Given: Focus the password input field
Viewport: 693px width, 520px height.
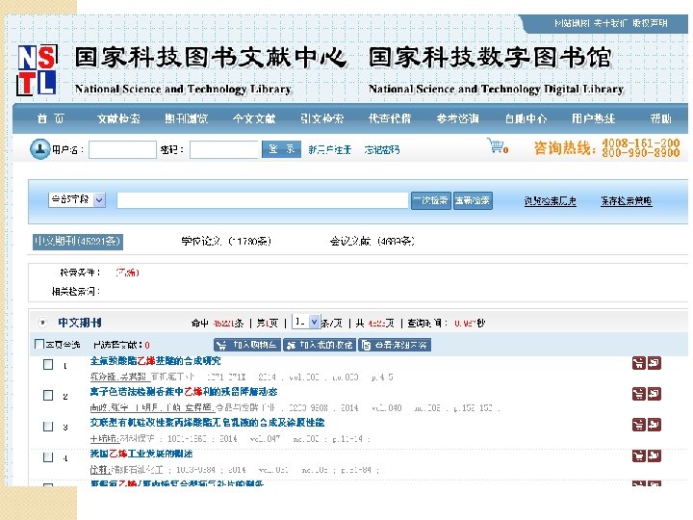Looking at the screenshot, I should [224, 149].
